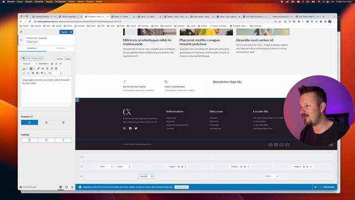Open the Chrome menu in the menu bar
This screenshot has width=355, height=200.
coord(11,2)
